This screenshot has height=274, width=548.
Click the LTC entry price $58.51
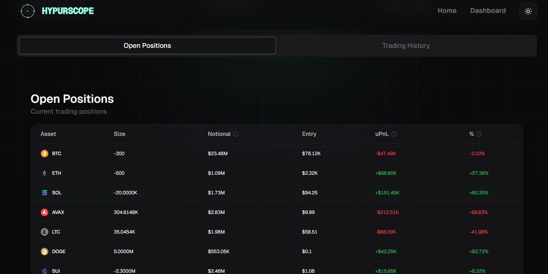tap(310, 232)
